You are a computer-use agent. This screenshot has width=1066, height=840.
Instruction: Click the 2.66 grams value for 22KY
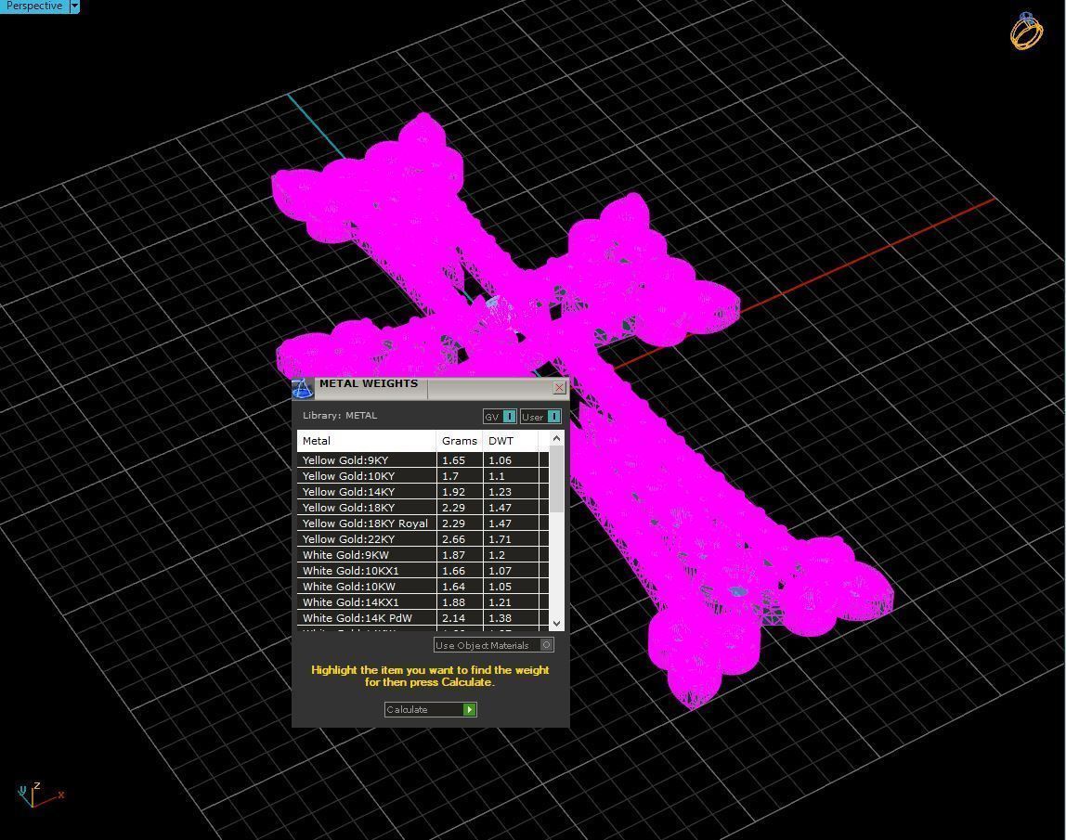(453, 539)
